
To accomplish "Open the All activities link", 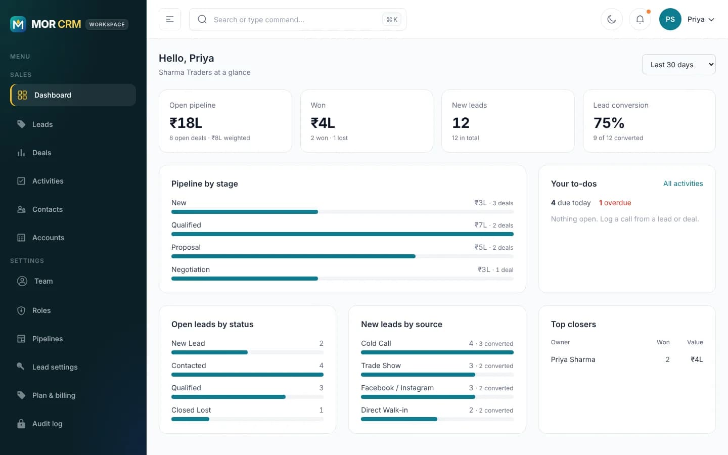I will [683, 184].
